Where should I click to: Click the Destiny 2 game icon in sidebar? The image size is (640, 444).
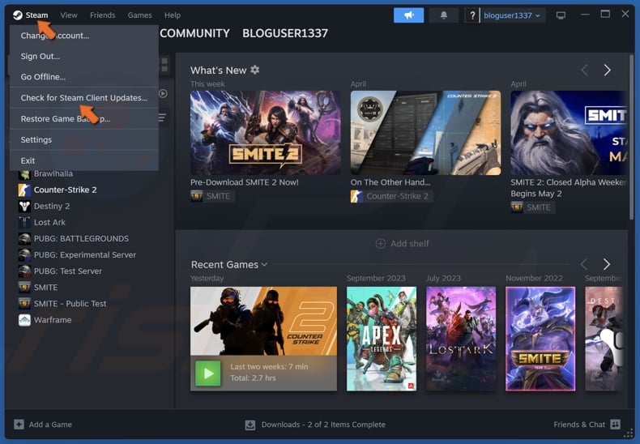[24, 206]
